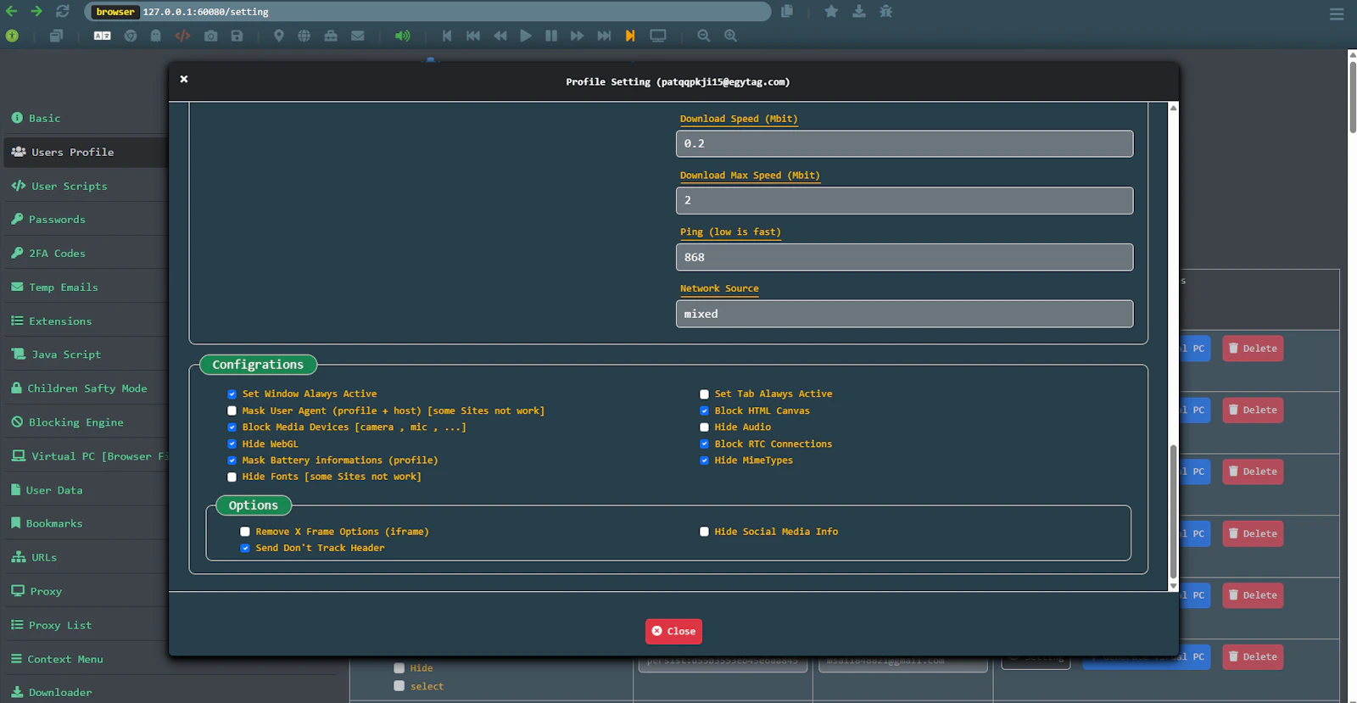Open downloads via the download tray icon
This screenshot has width=1357, height=703.
(859, 11)
